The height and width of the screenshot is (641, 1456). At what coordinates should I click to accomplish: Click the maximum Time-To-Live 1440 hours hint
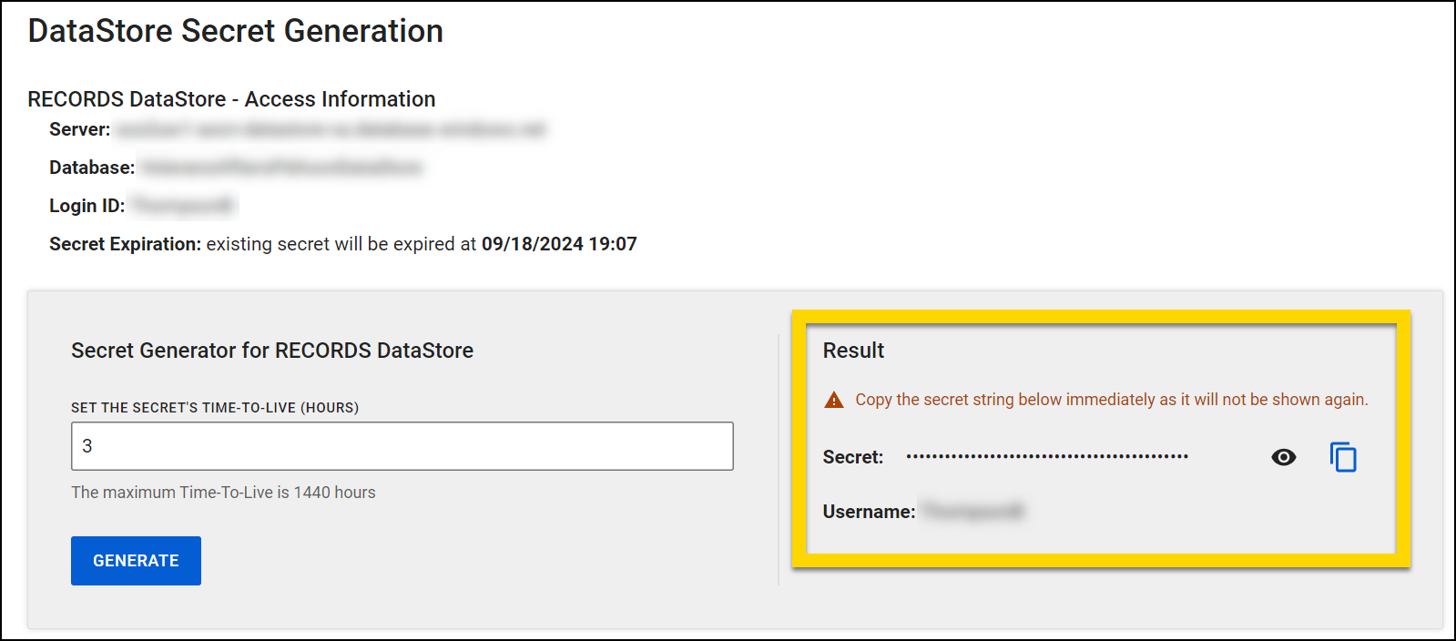point(223,493)
